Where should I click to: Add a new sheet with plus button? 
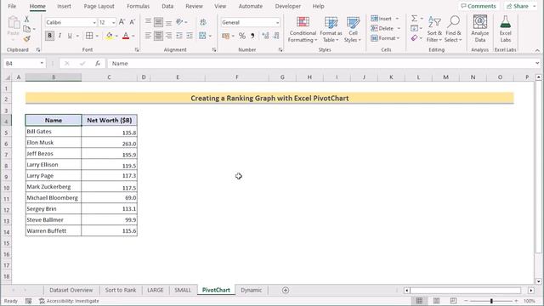(286, 290)
